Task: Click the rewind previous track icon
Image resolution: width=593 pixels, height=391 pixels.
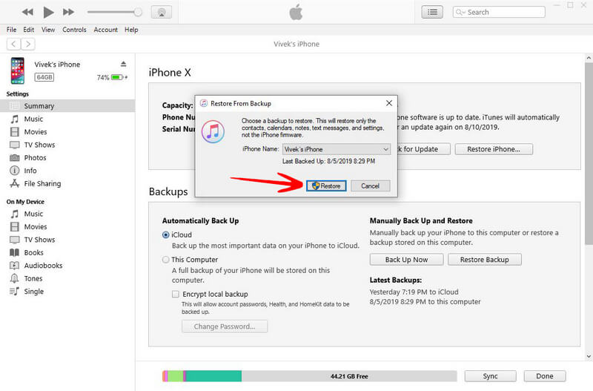Action: point(27,12)
